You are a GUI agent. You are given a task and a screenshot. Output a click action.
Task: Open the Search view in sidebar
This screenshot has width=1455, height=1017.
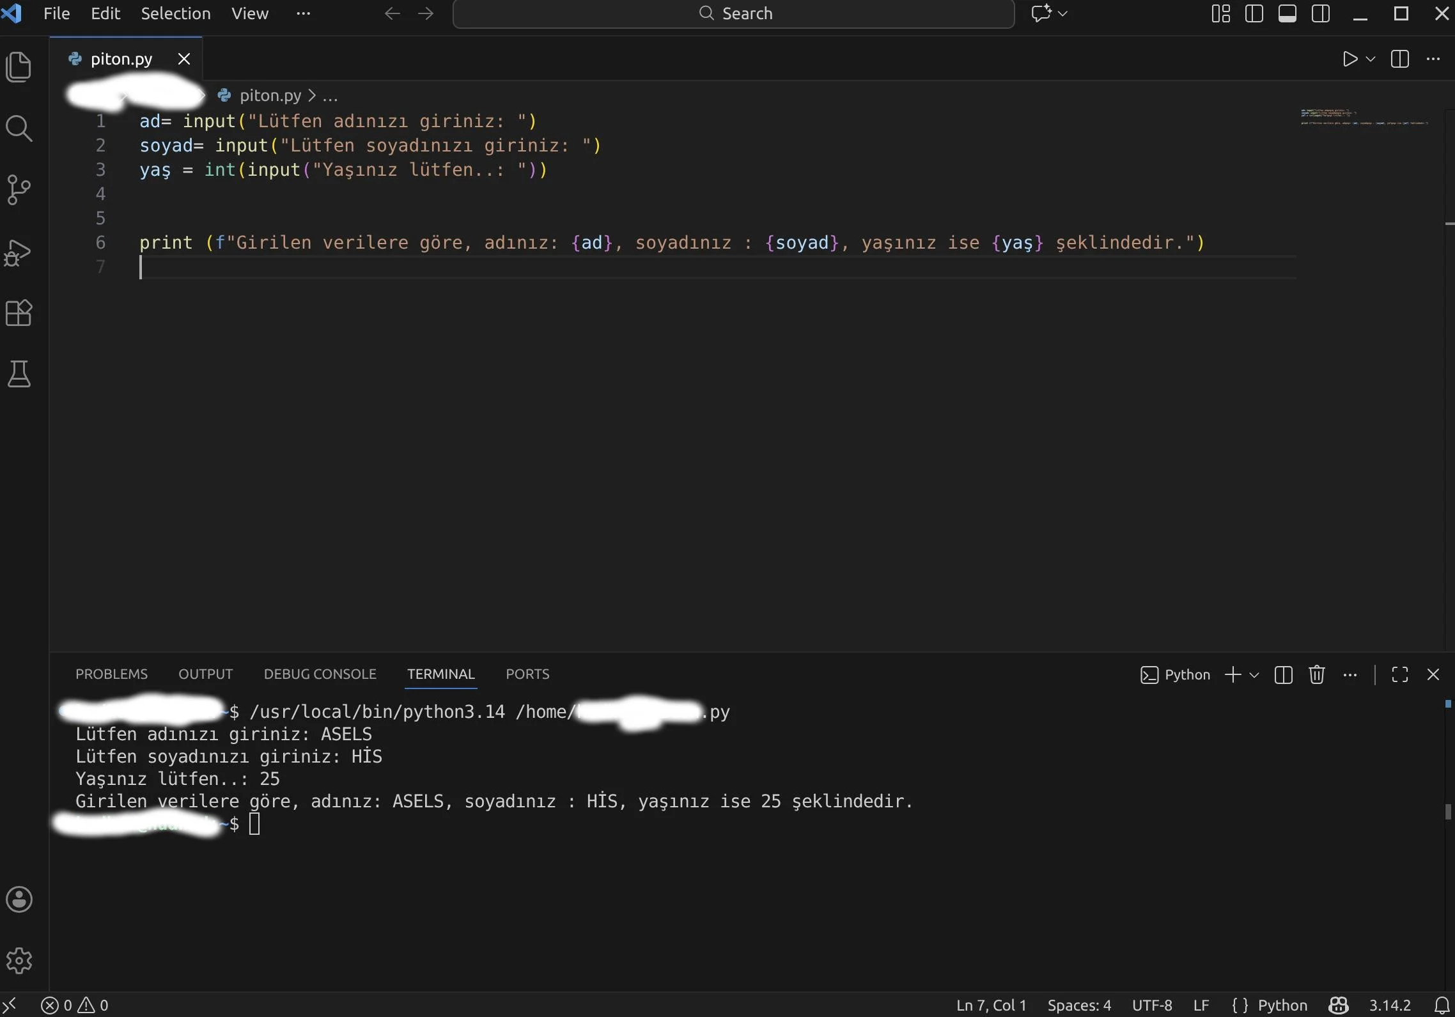pyautogui.click(x=19, y=128)
